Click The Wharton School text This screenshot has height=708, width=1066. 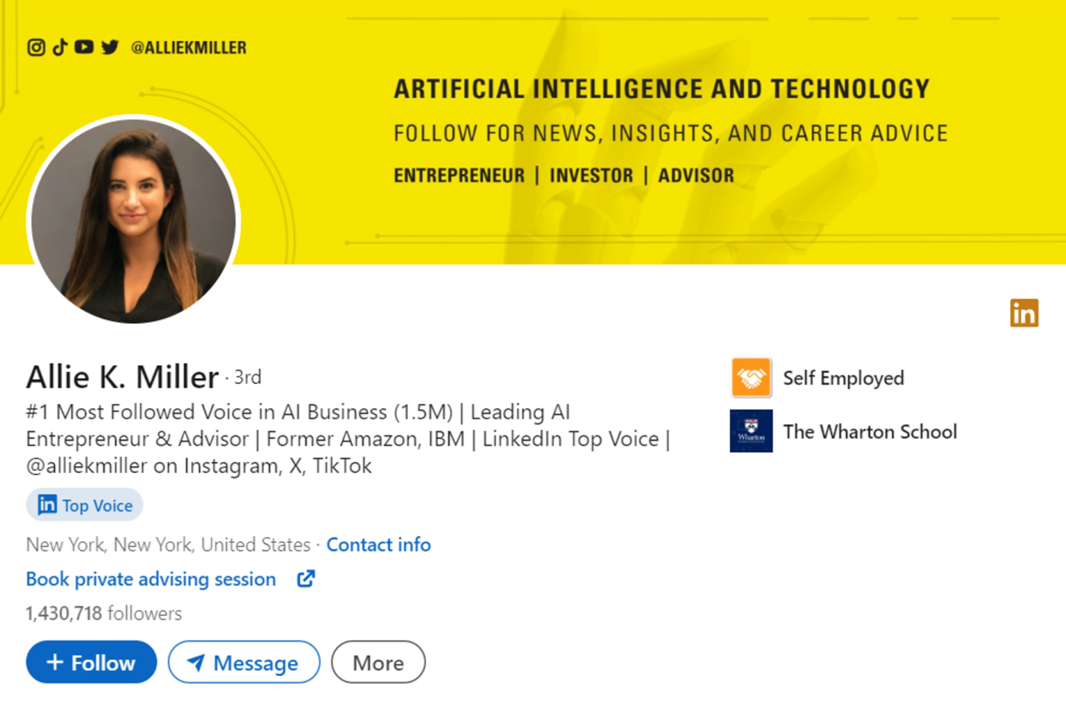pyautogui.click(x=870, y=432)
